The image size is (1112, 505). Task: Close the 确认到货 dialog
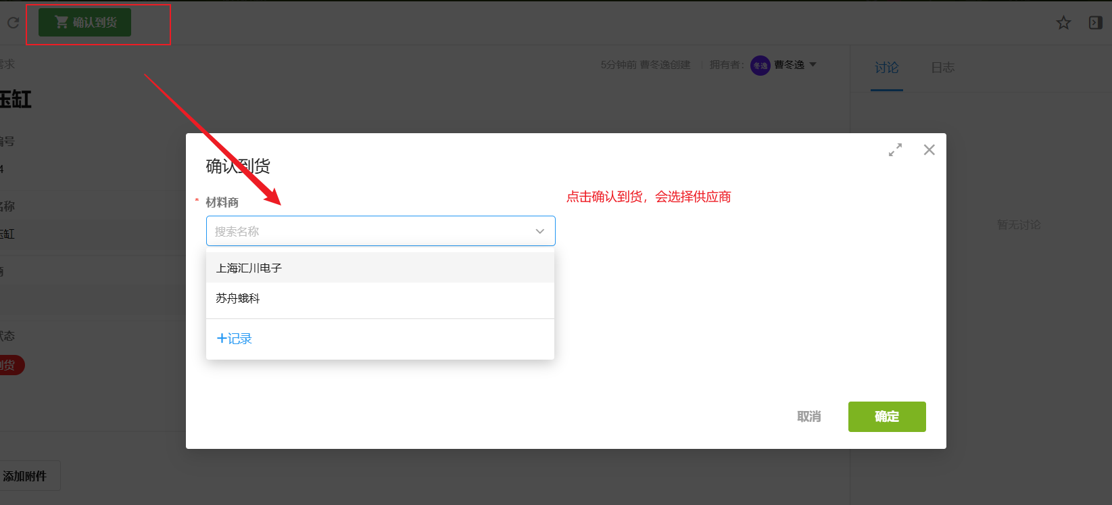pyautogui.click(x=929, y=150)
